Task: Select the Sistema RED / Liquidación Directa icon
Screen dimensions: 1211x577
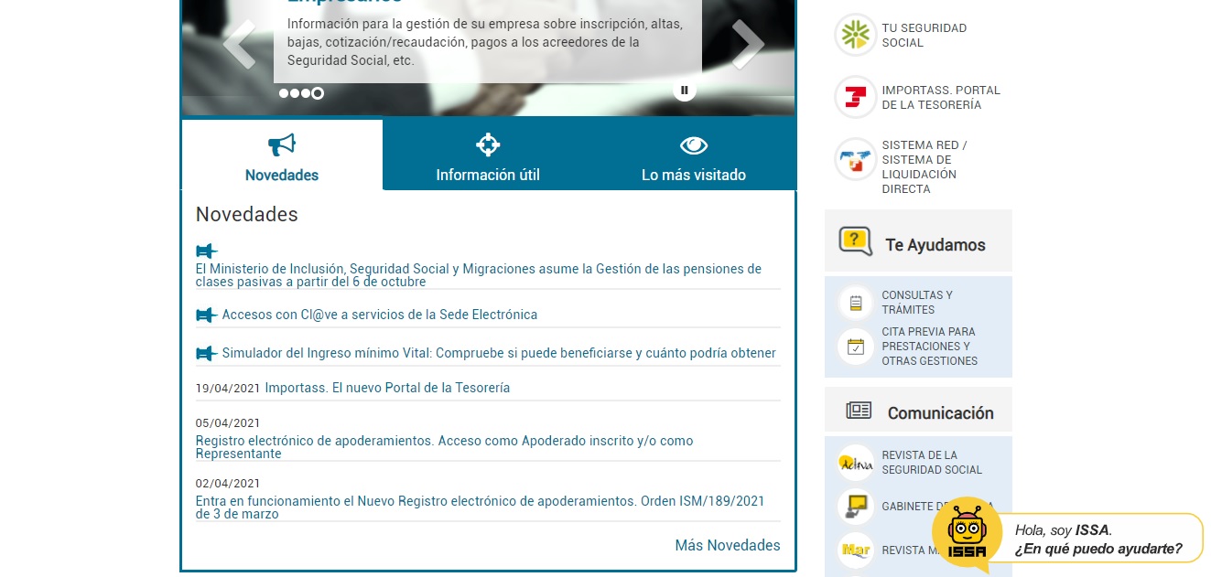Action: pos(855,159)
